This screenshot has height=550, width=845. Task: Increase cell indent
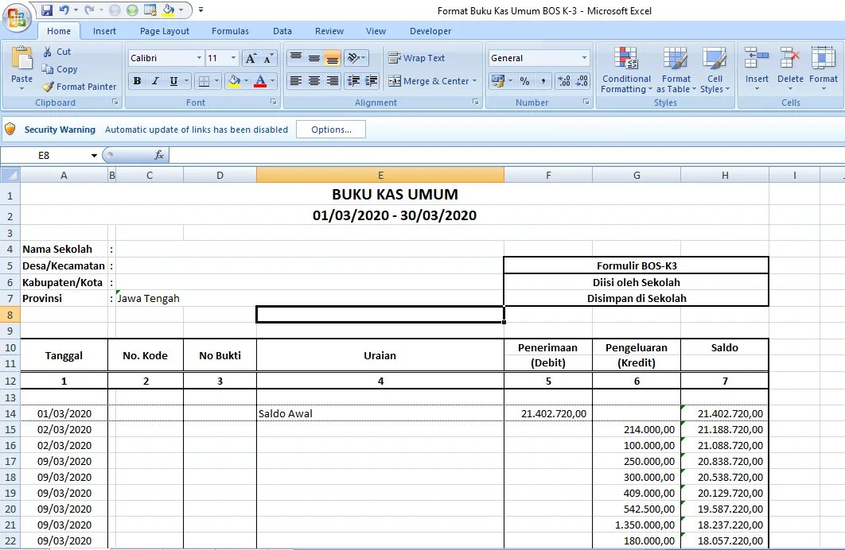372,81
